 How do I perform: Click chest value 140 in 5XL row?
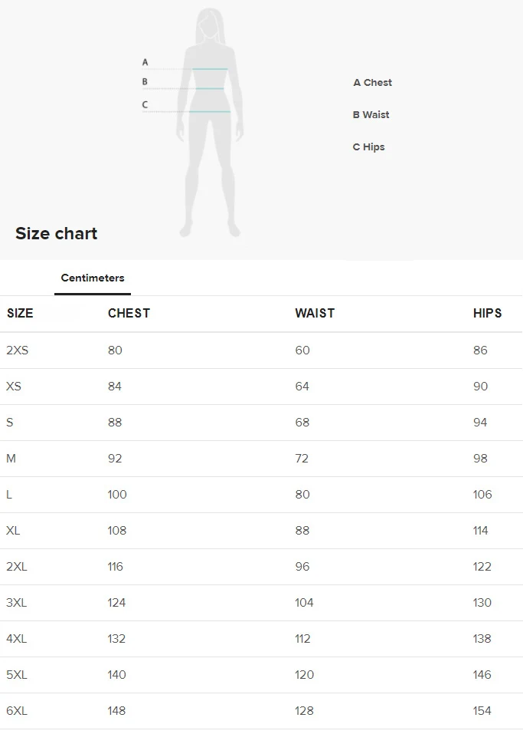pyautogui.click(x=117, y=674)
